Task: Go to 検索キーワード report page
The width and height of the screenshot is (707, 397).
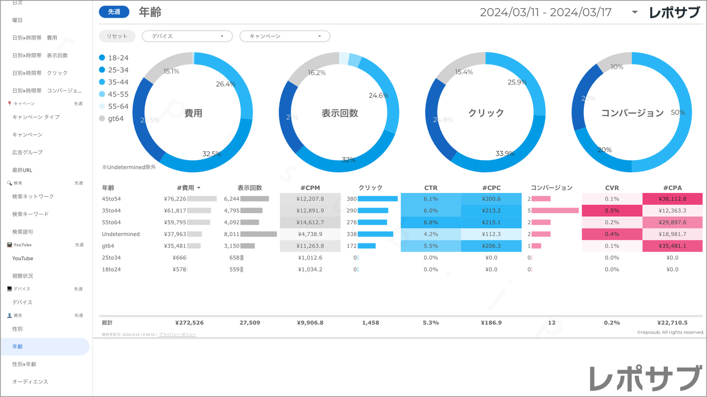Action: click(x=30, y=214)
